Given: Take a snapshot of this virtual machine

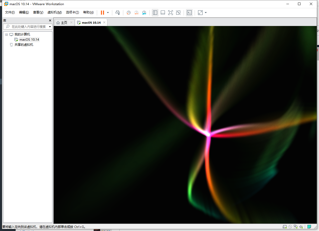Looking at the screenshot, I should tap(128, 13).
